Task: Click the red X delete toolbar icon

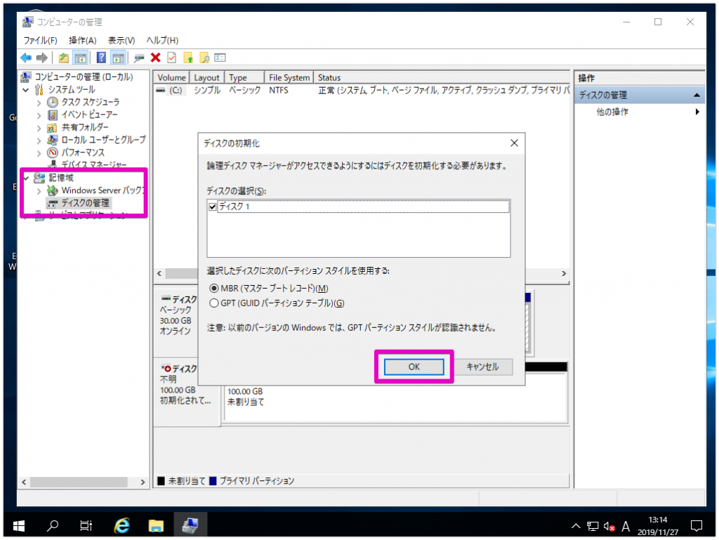Action: click(x=155, y=58)
